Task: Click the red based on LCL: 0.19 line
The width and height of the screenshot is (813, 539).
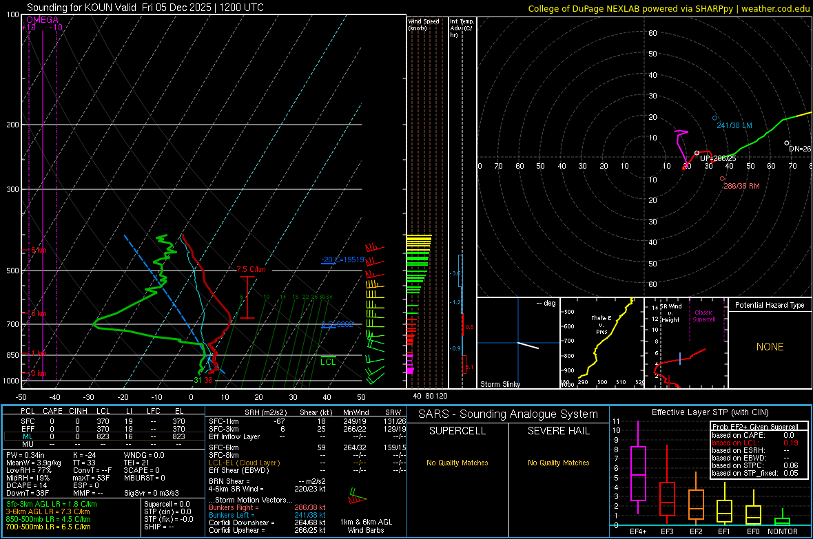Action: (755, 443)
